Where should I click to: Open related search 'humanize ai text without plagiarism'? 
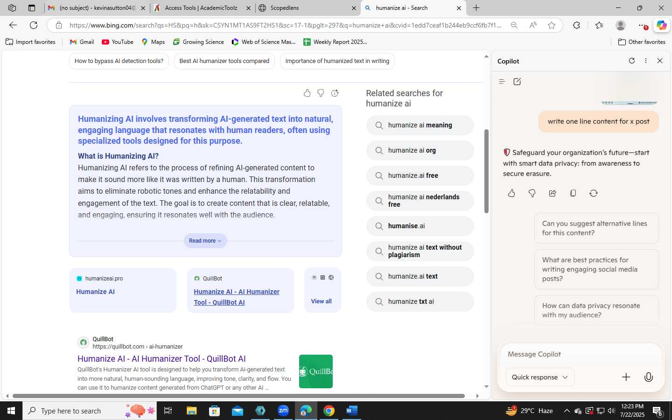[x=420, y=251]
